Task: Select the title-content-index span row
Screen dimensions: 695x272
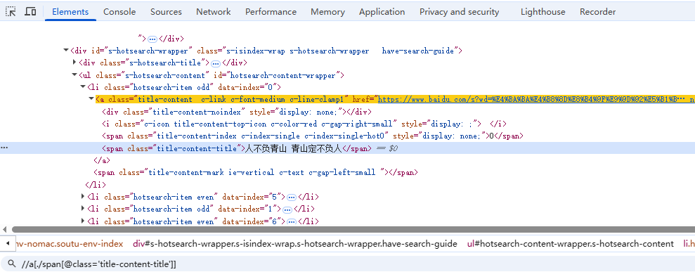Action: pyautogui.click(x=313, y=136)
